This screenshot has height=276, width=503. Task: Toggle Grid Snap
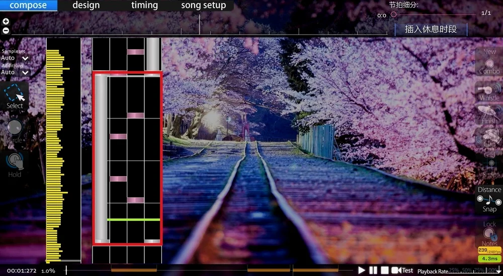point(489,165)
